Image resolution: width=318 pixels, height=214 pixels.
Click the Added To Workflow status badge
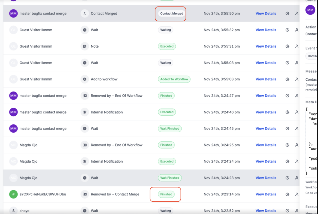[174, 79]
